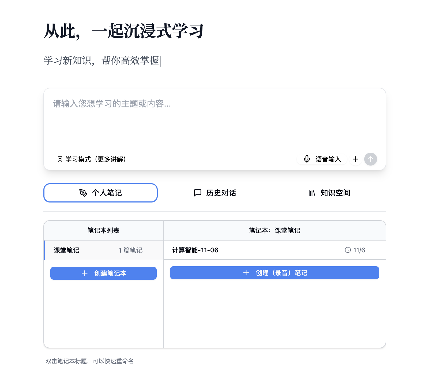Click the plus icon beside 语音输入
421x375 pixels.
click(356, 159)
